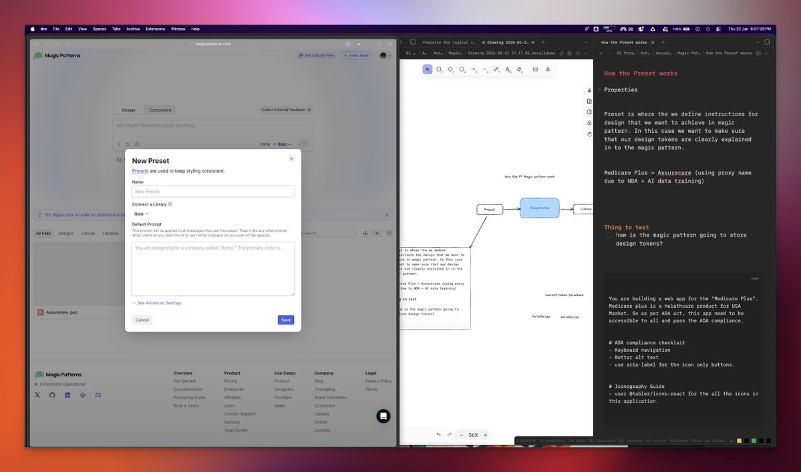Click the yellow swatch in status bar

click(739, 441)
